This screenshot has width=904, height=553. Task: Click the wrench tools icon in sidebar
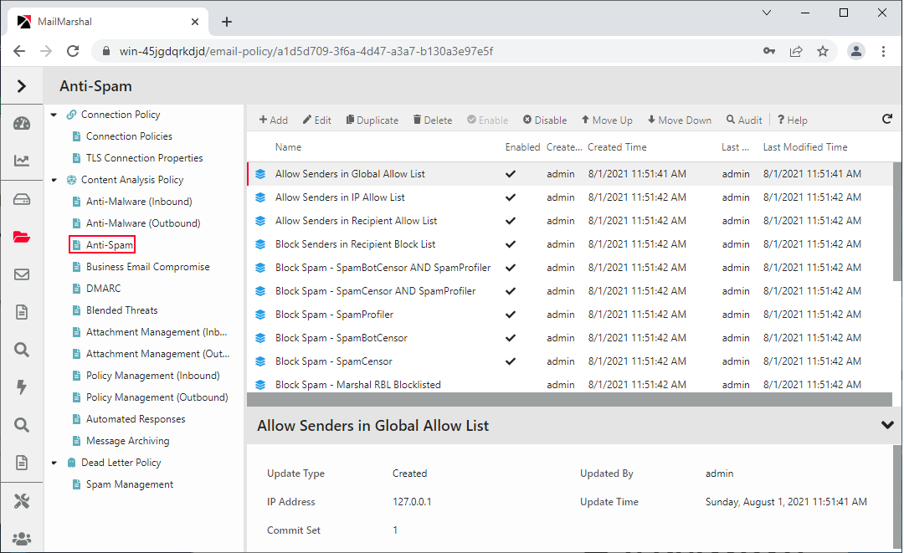22,500
